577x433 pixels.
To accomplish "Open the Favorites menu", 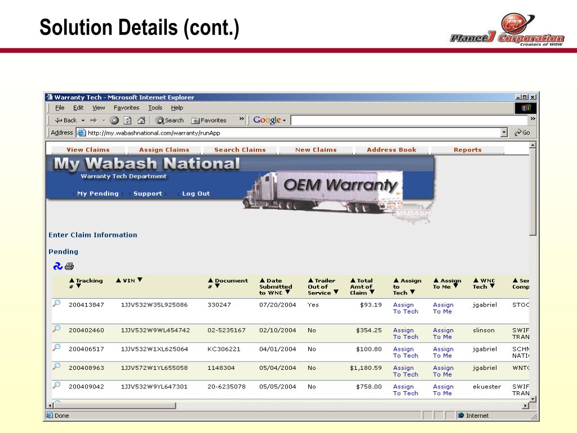I will tap(126, 108).
